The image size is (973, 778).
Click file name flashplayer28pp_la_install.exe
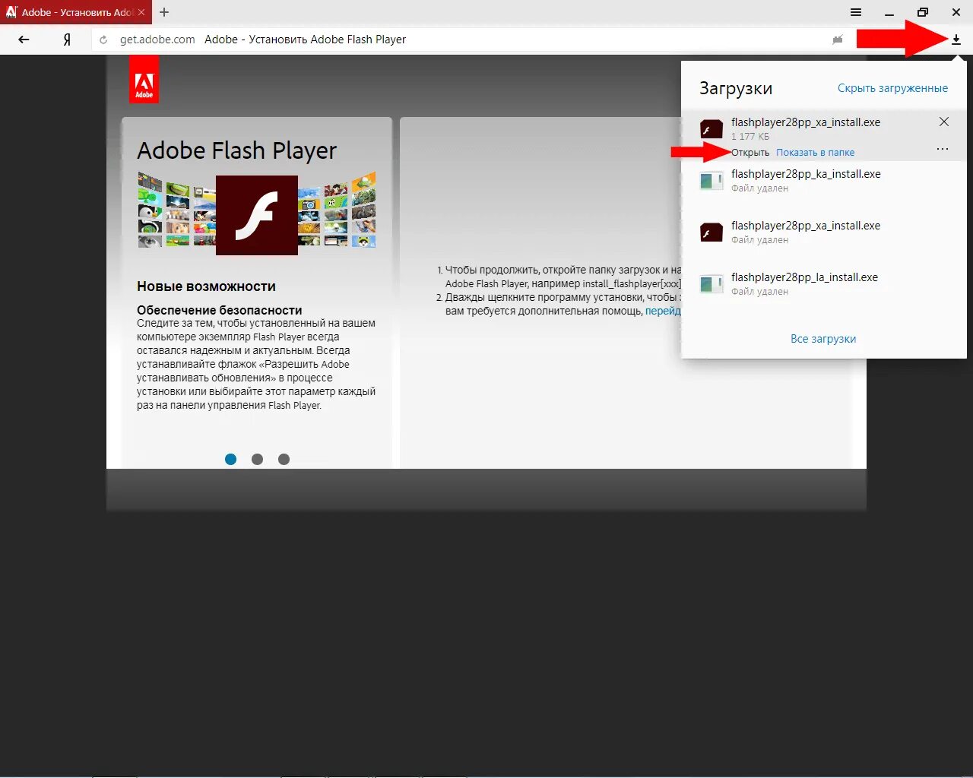click(804, 277)
